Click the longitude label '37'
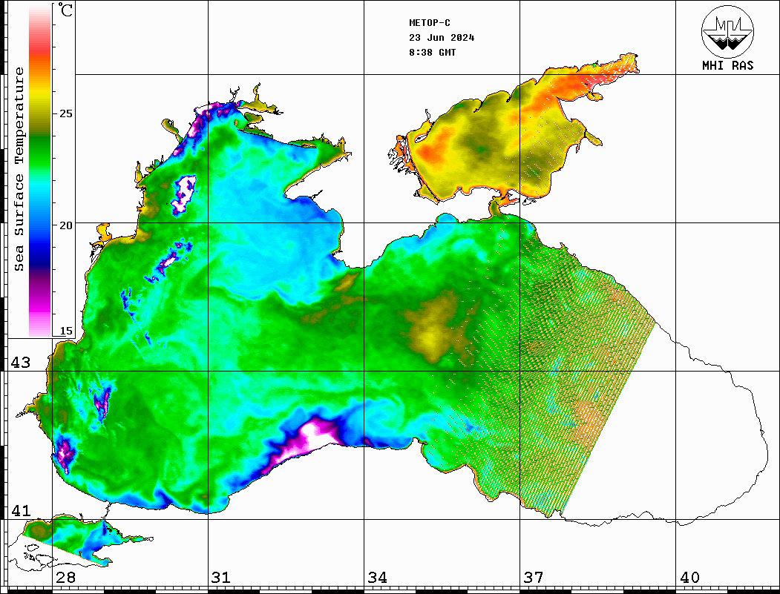The image size is (780, 594). click(534, 578)
